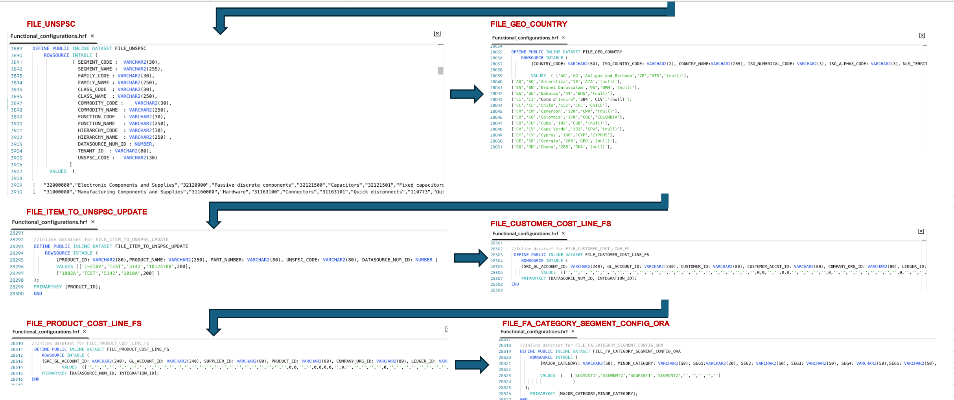Click the SRC_GL_ACCOUNT_ID column list on line 28305

[724, 266]
